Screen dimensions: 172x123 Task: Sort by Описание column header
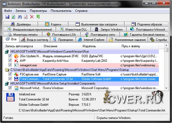pyautogui.click(x=61, y=46)
